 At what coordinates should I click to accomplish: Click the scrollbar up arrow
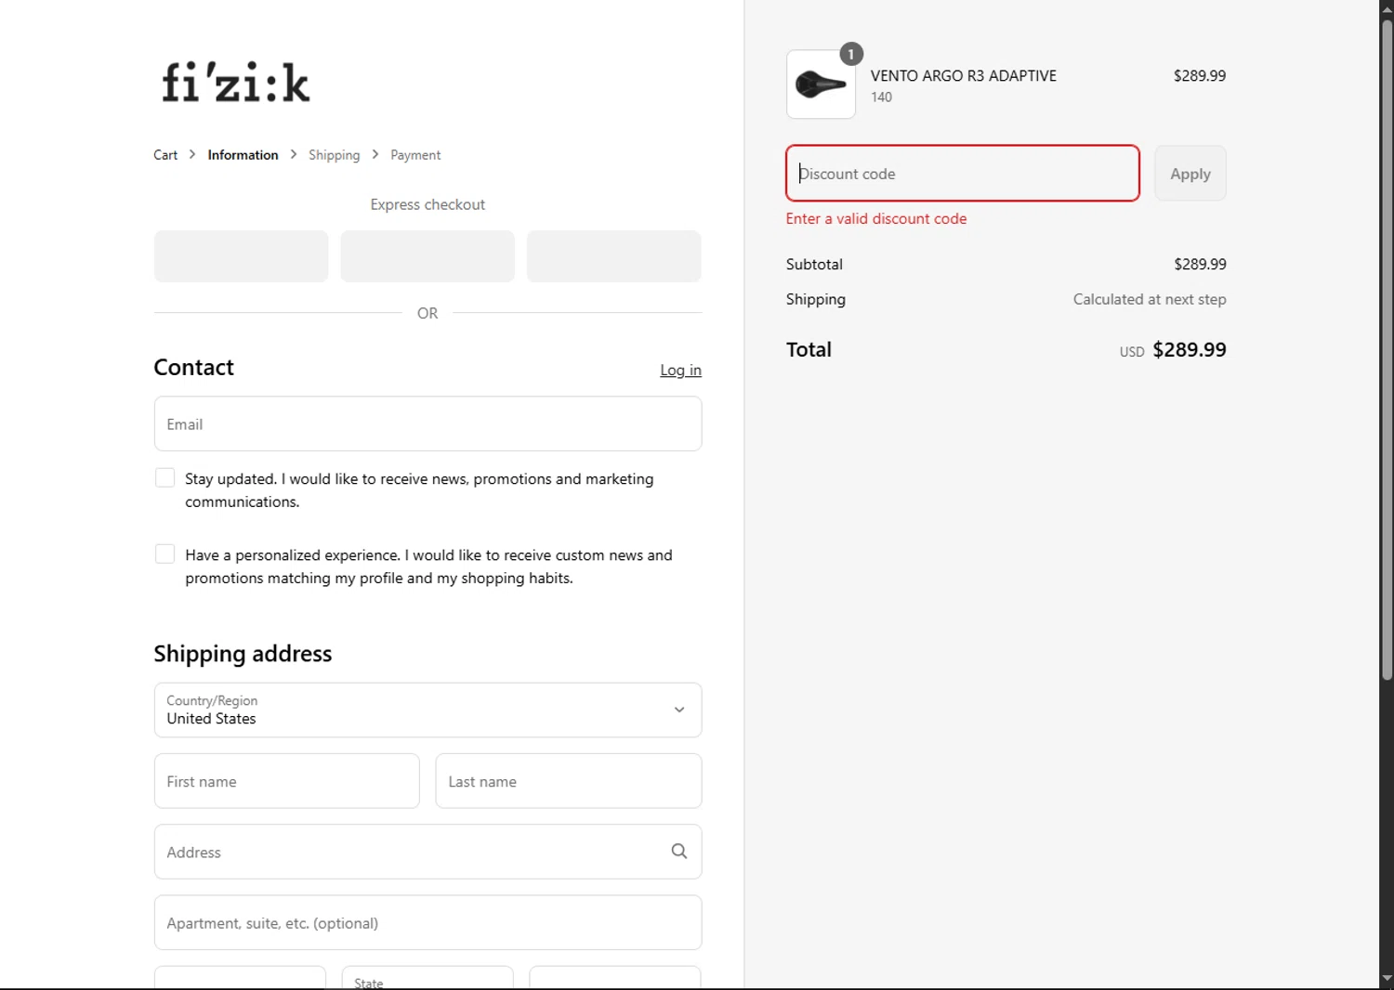[1387, 8]
